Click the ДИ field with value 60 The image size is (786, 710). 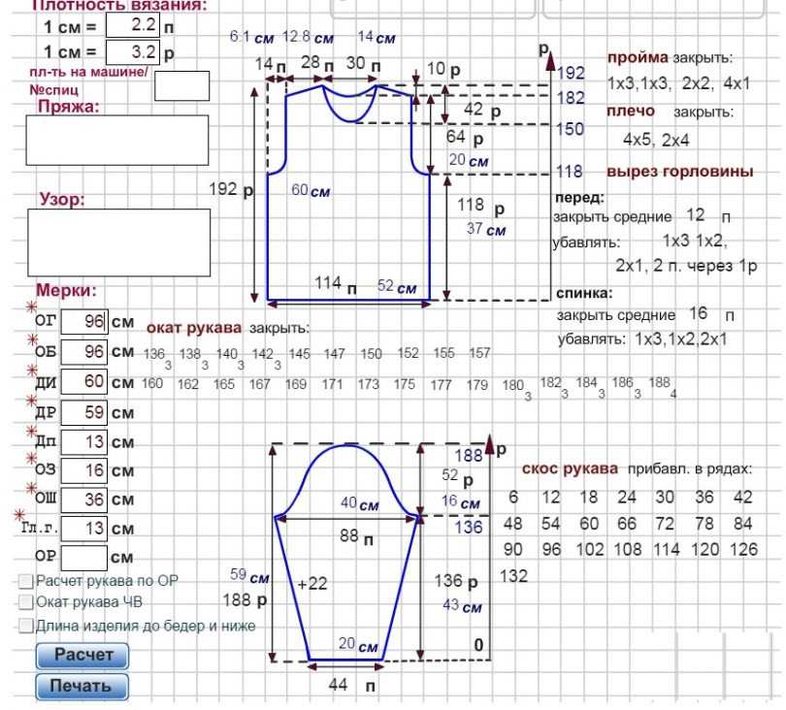(x=83, y=381)
